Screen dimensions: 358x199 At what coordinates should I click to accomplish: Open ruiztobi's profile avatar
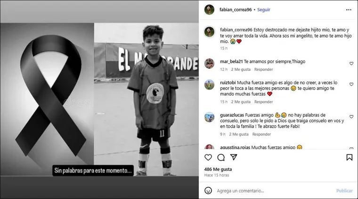click(209, 84)
